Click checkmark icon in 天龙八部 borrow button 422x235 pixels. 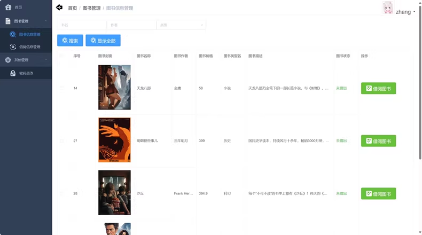[369, 88]
